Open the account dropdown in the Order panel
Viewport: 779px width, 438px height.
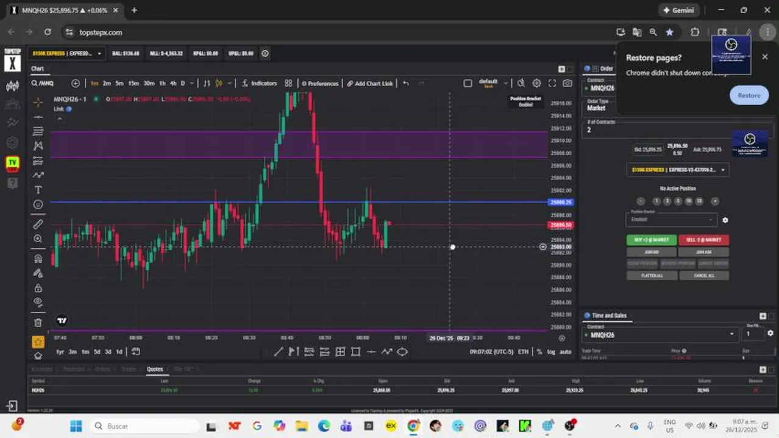[677, 170]
